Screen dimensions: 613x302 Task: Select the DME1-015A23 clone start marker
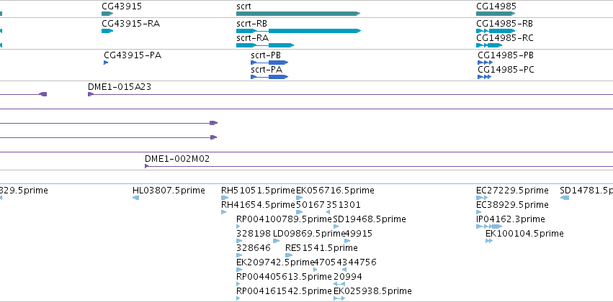(x=91, y=94)
